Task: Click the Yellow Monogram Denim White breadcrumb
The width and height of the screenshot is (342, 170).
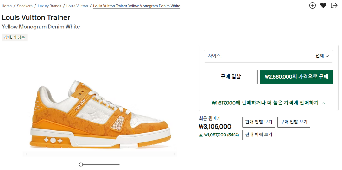Action: click(136, 6)
